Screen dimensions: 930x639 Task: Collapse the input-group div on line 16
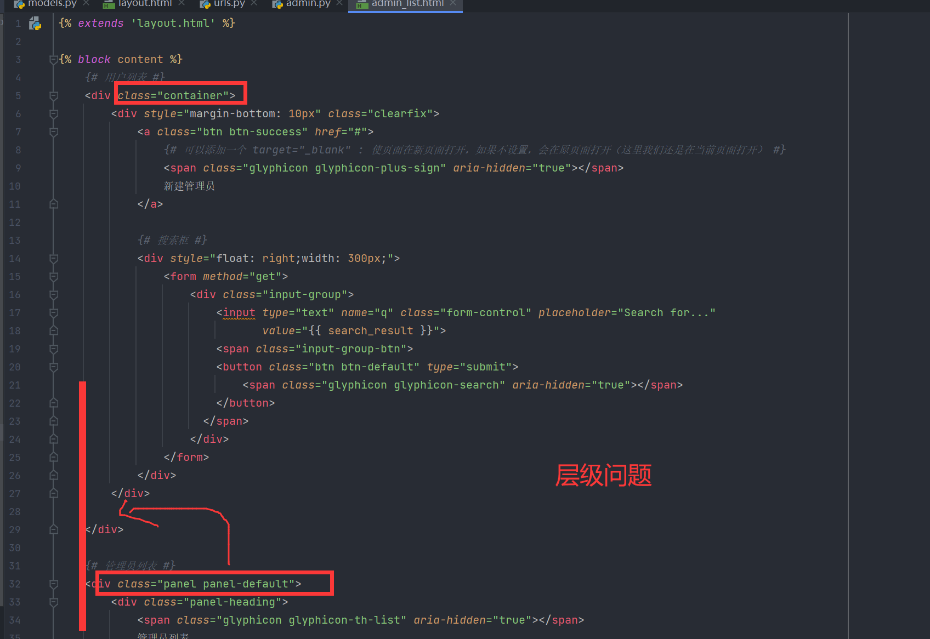click(54, 295)
